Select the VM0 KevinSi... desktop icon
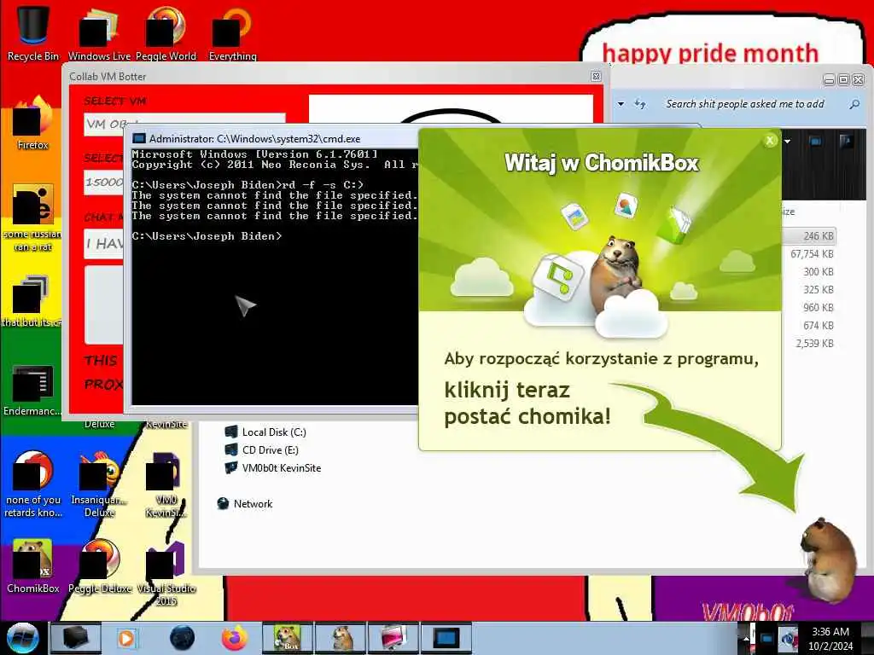874x655 pixels. pyautogui.click(x=166, y=484)
